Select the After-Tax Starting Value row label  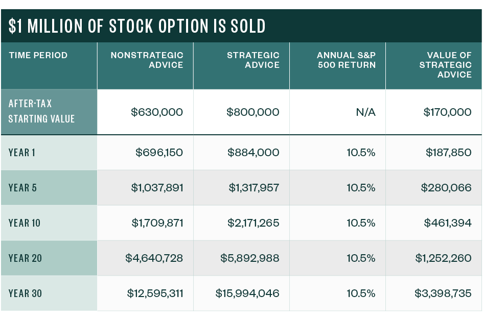pos(41,111)
